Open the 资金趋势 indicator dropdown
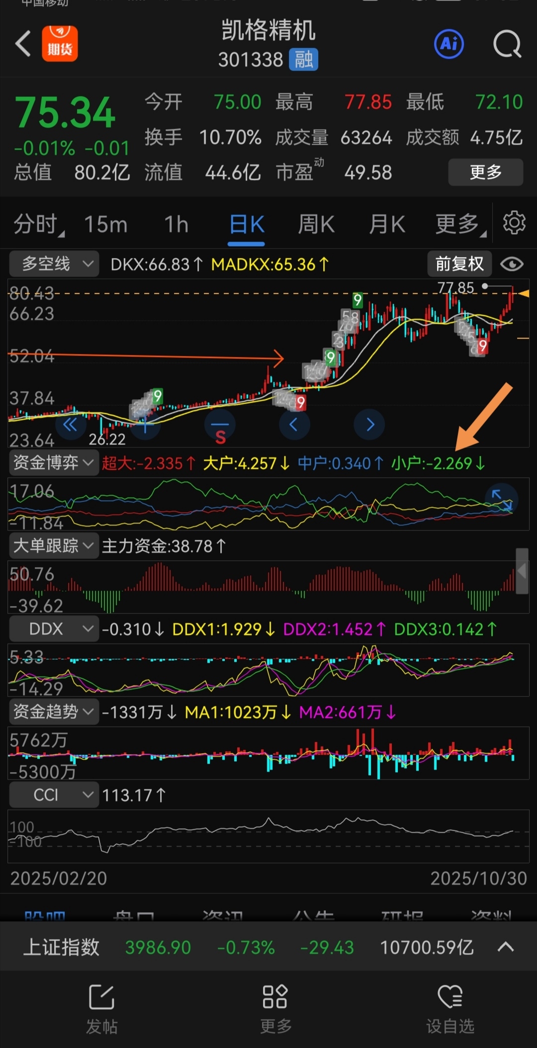This screenshot has height=1048, width=537. click(x=54, y=712)
